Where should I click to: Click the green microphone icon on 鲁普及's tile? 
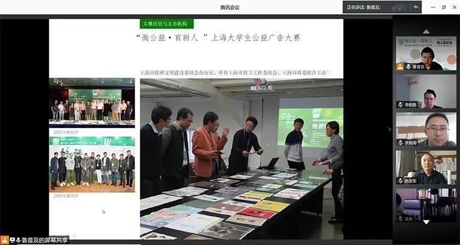(408, 67)
